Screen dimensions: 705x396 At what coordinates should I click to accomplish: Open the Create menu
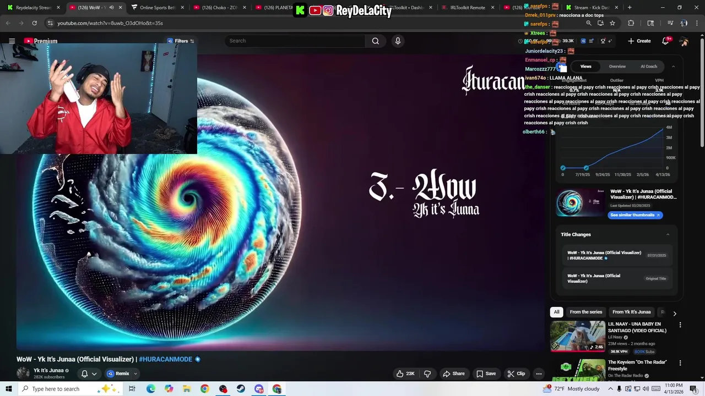point(639,41)
